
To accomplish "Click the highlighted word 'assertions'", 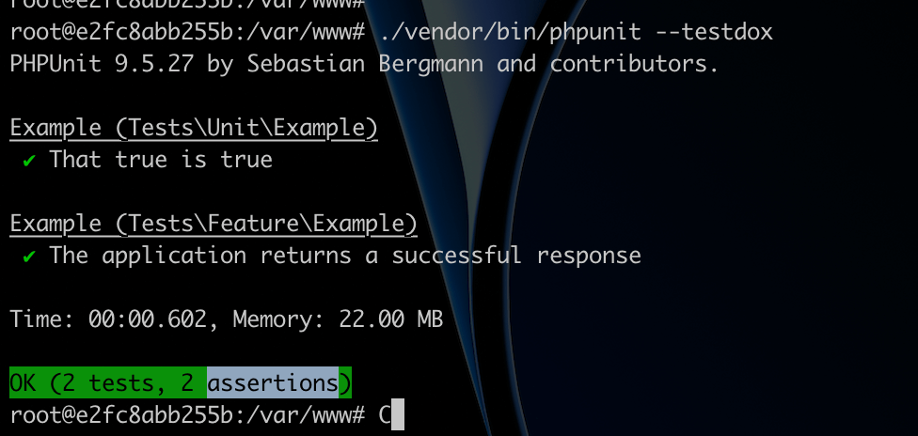I will click(273, 383).
